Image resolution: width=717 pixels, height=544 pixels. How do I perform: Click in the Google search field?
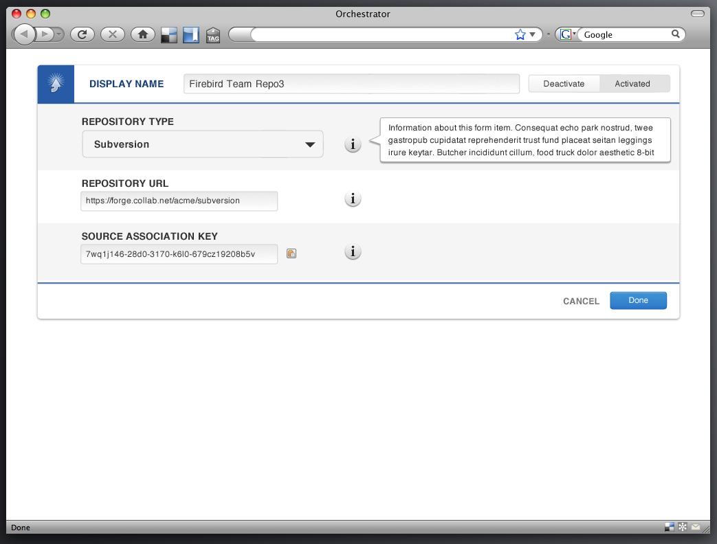[625, 34]
